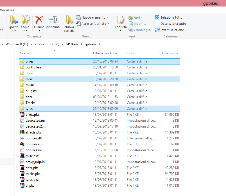Select the gpbikes.ico motorcycle icon
Viewport: 226px width, 196px height.
click(22, 144)
